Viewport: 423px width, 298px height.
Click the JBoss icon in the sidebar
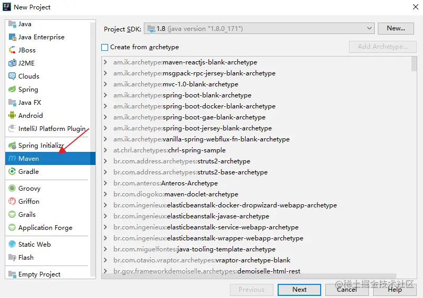12,50
